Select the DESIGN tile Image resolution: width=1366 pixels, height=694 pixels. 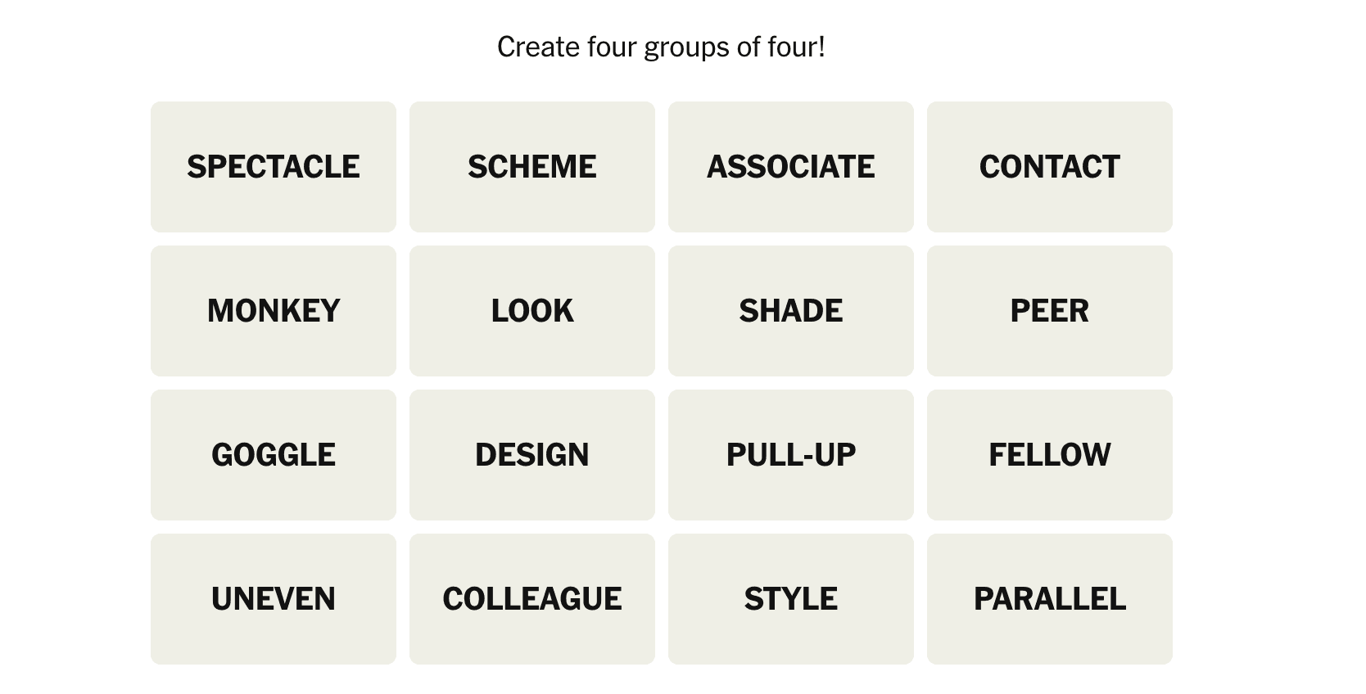point(532,455)
